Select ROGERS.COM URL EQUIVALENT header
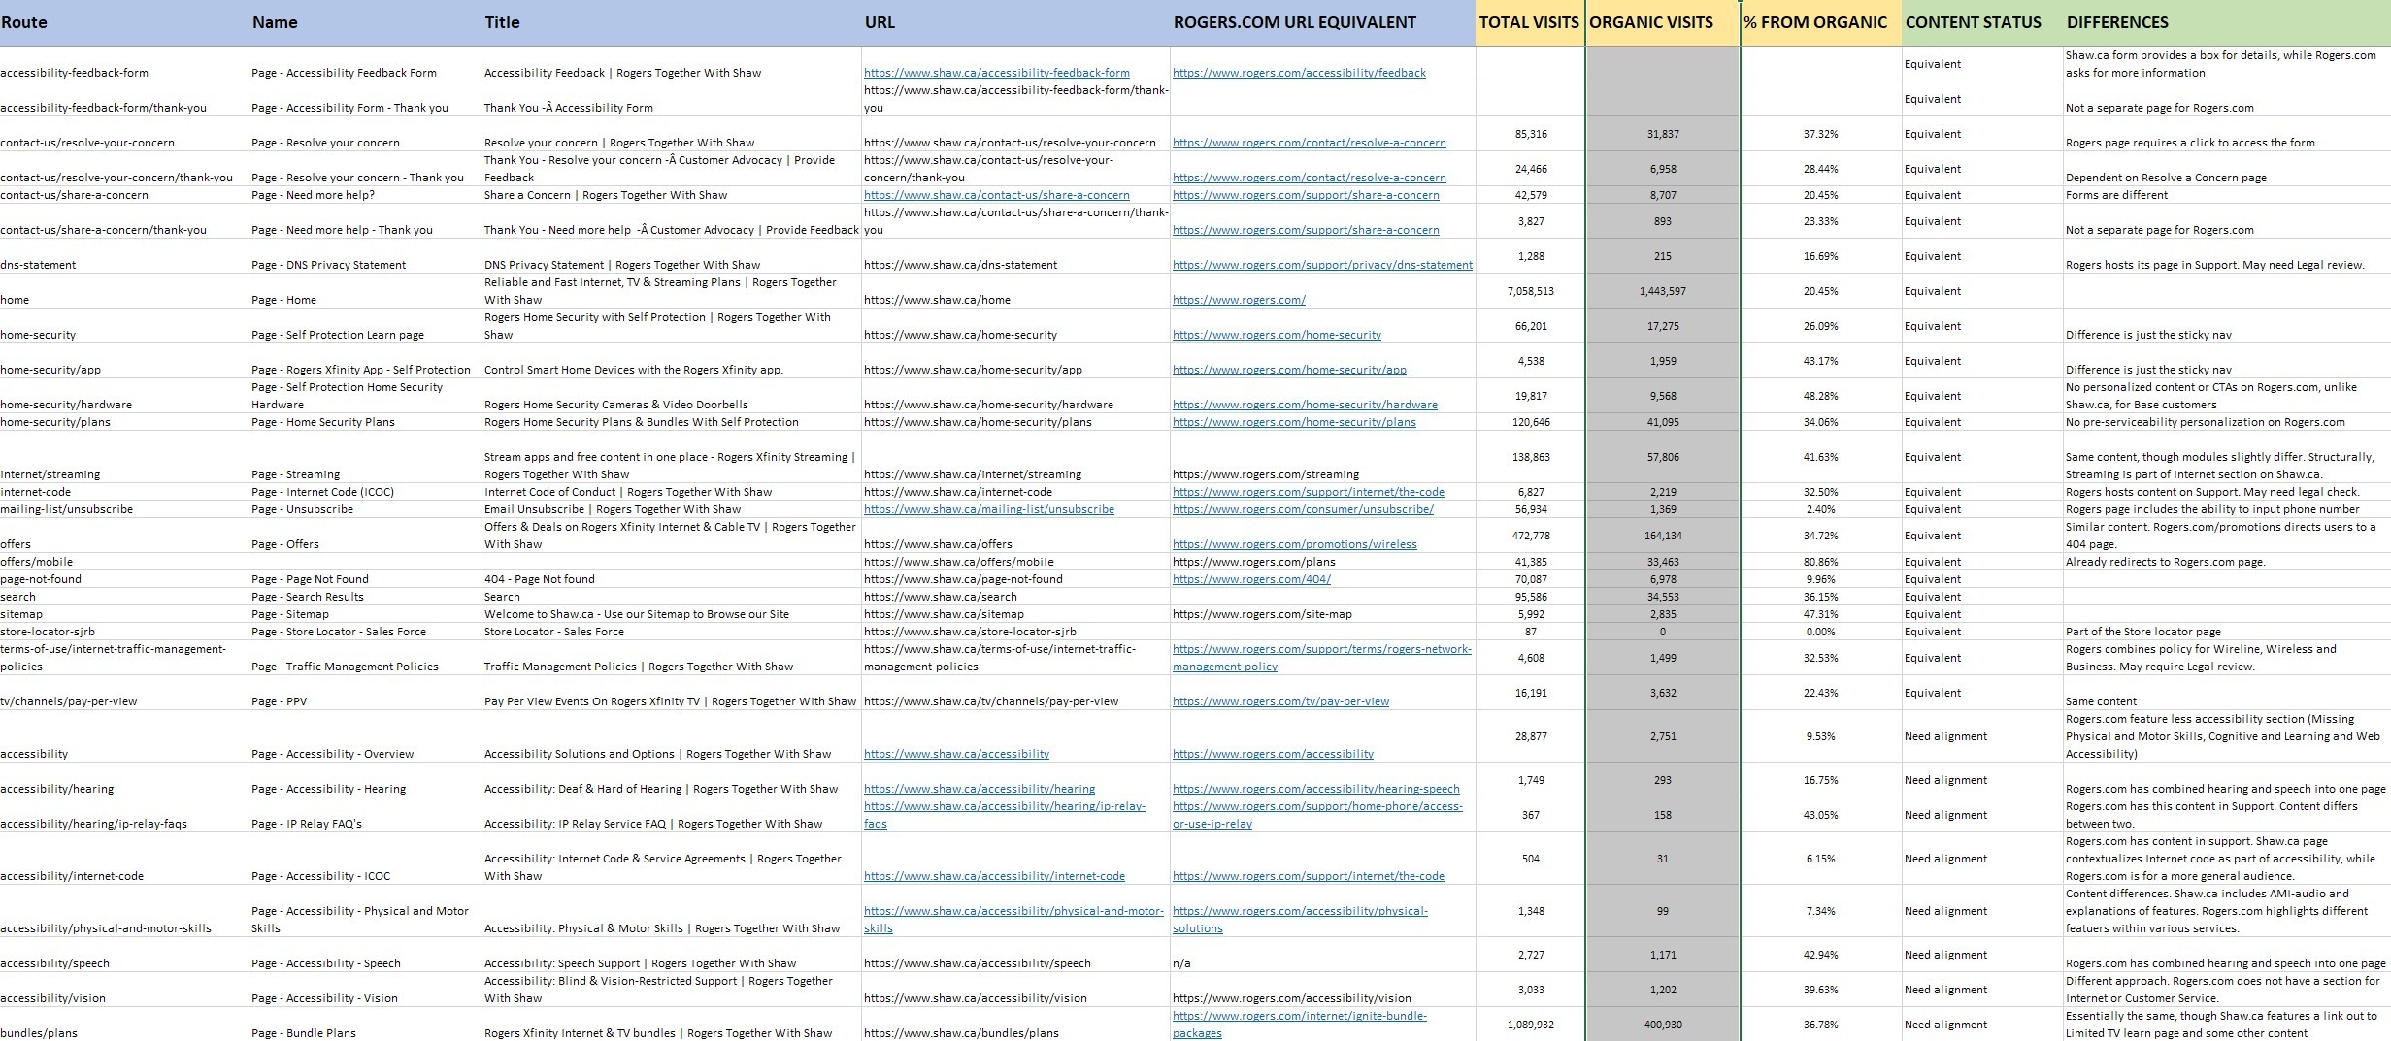This screenshot has height=1041, width=2391. point(1322,22)
